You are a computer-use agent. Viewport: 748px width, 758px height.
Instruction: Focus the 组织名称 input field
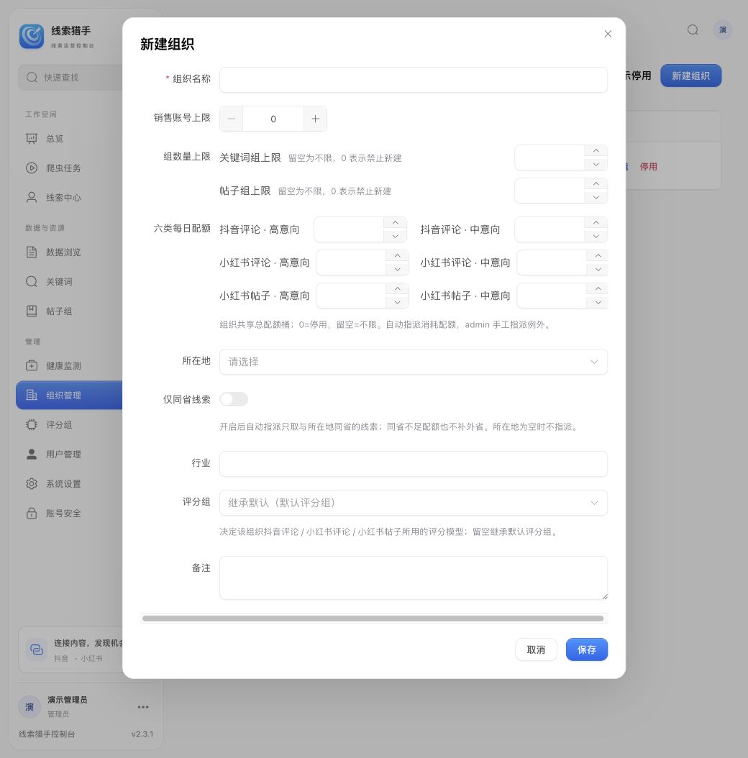pos(414,80)
